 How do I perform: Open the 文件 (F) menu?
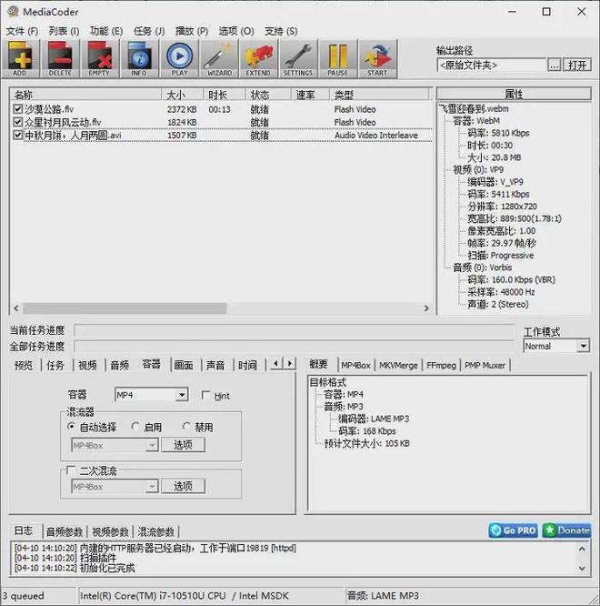tap(22, 31)
